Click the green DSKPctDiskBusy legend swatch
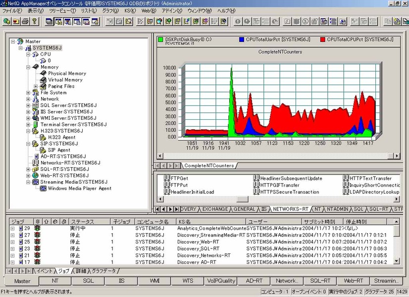The image size is (409, 297). (x=160, y=40)
